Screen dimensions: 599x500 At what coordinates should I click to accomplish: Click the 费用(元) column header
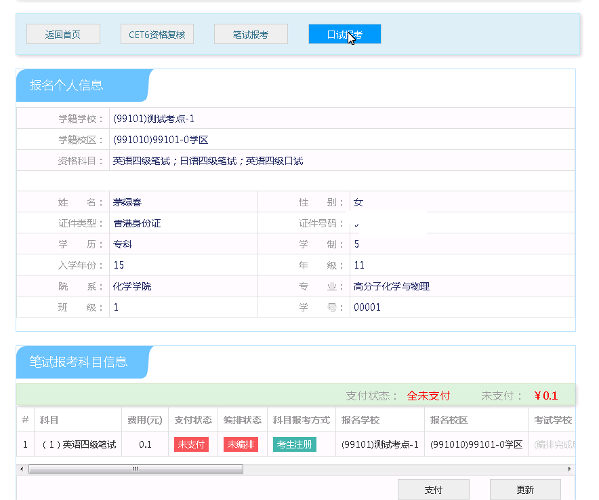tap(145, 420)
